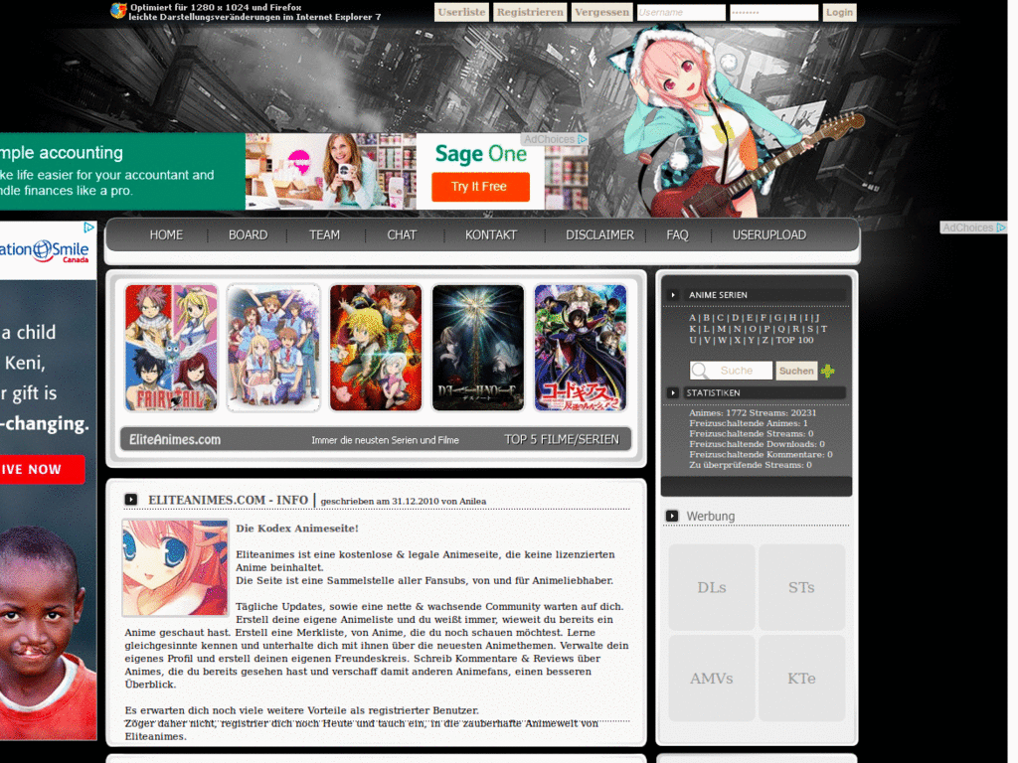Click the arrow icon next to STATISTIKEN
Image resolution: width=1018 pixels, height=763 pixels.
pos(673,393)
